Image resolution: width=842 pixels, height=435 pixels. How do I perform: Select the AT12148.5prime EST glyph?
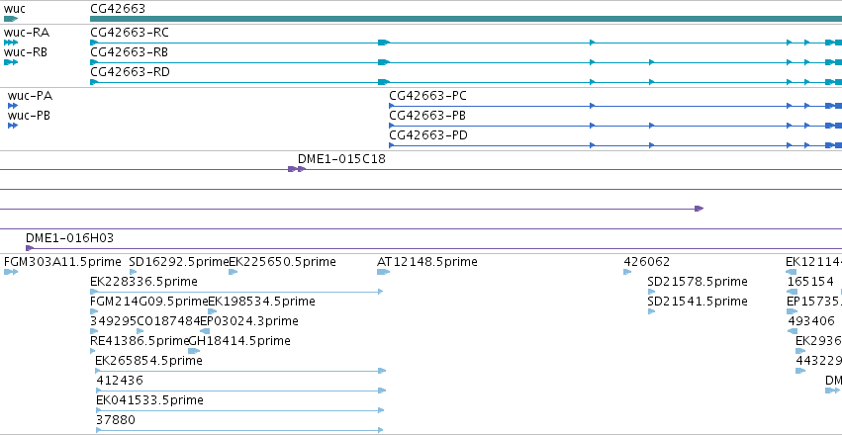pos(384,272)
